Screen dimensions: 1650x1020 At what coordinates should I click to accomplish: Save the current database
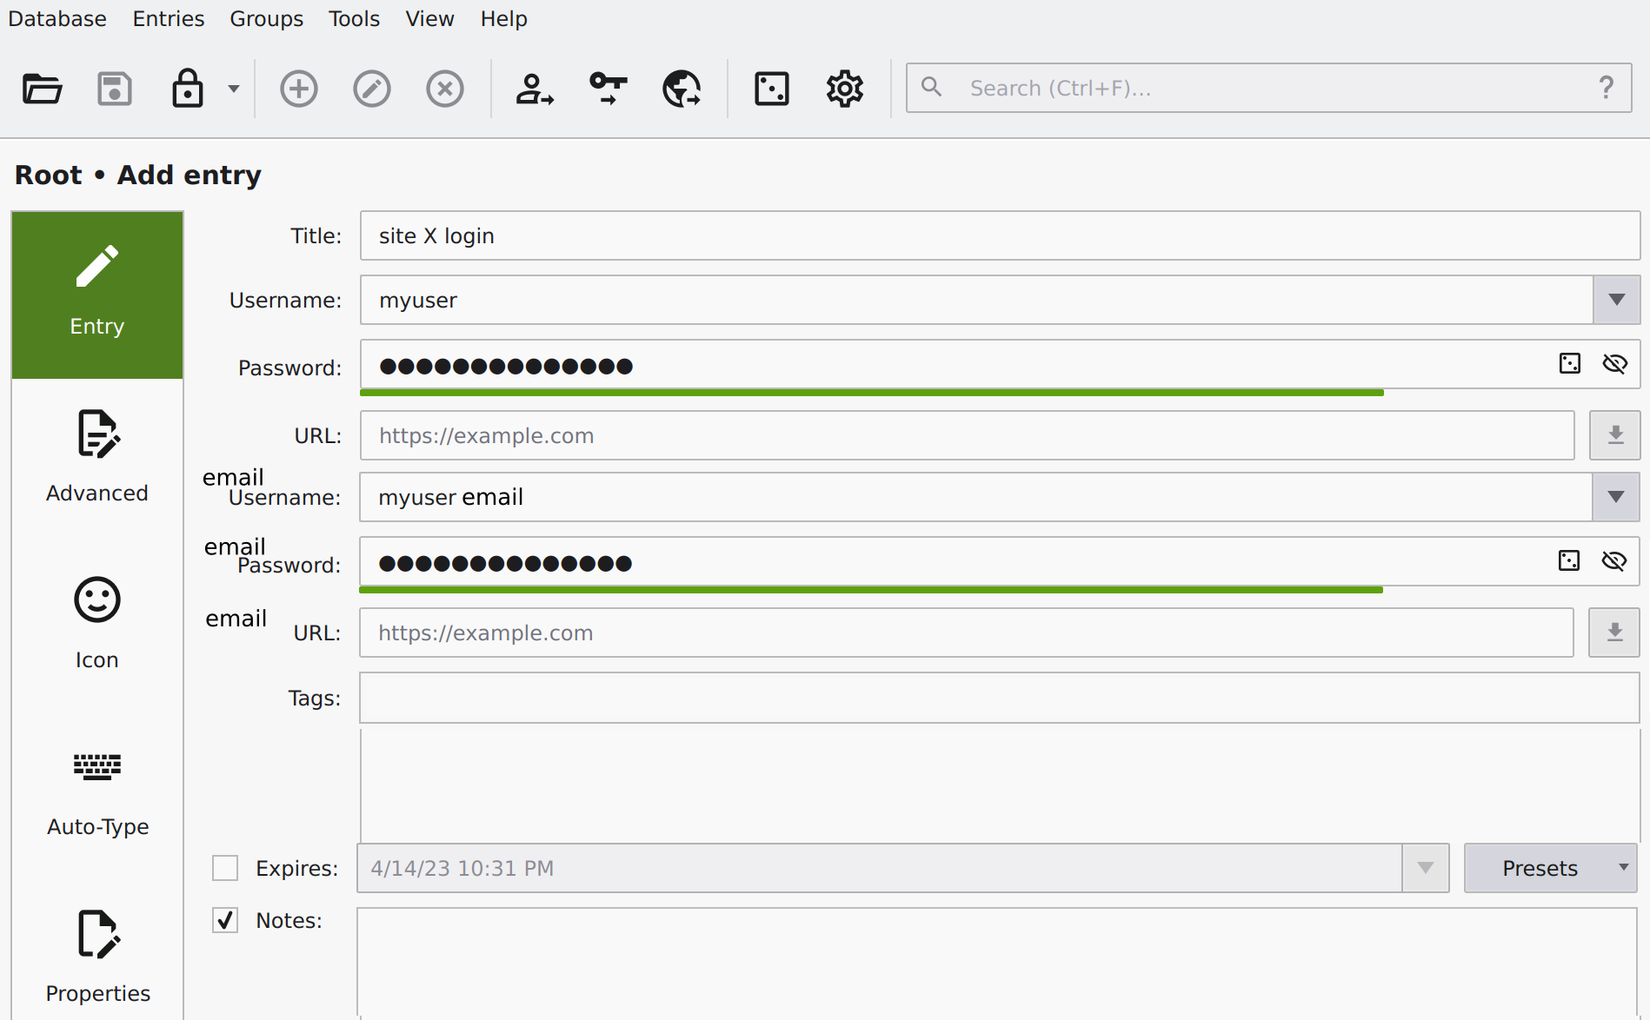(x=114, y=88)
